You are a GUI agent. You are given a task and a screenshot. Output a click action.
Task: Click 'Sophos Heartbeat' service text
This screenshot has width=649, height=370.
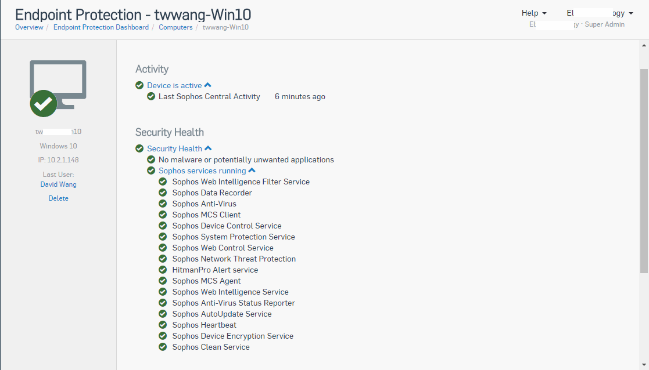pyautogui.click(x=205, y=325)
